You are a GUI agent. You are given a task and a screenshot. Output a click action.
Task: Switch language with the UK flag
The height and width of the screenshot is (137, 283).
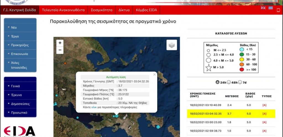click(x=263, y=8)
